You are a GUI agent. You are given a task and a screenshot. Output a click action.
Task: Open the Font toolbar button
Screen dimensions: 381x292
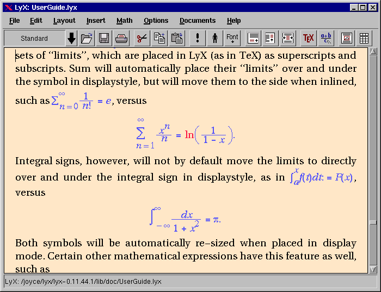coord(232,38)
